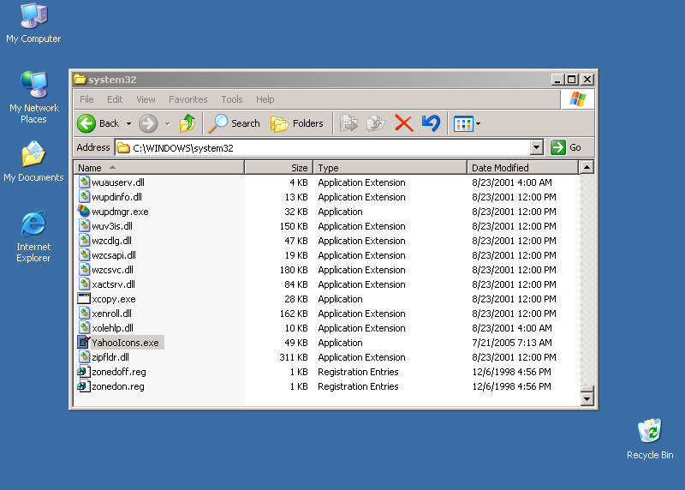685x490 pixels.
Task: Click the wupdmgr.exe file name
Action: (120, 212)
